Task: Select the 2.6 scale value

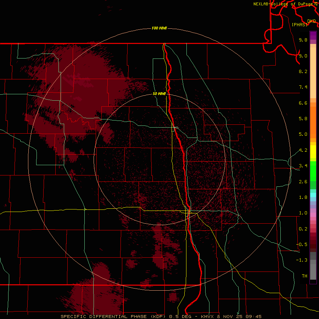Action: [x=303, y=182]
